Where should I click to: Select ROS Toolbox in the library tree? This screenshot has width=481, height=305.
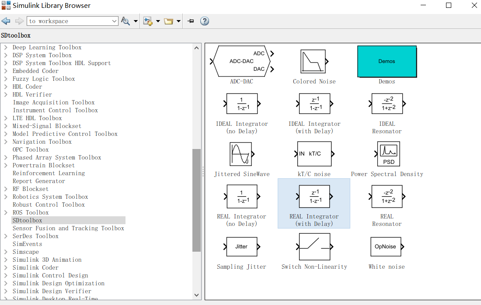click(x=31, y=212)
